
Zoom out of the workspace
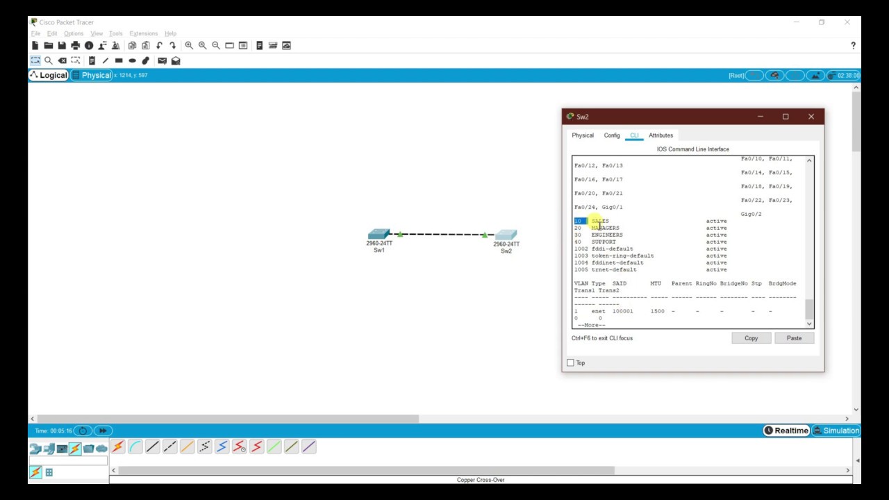[216, 45]
